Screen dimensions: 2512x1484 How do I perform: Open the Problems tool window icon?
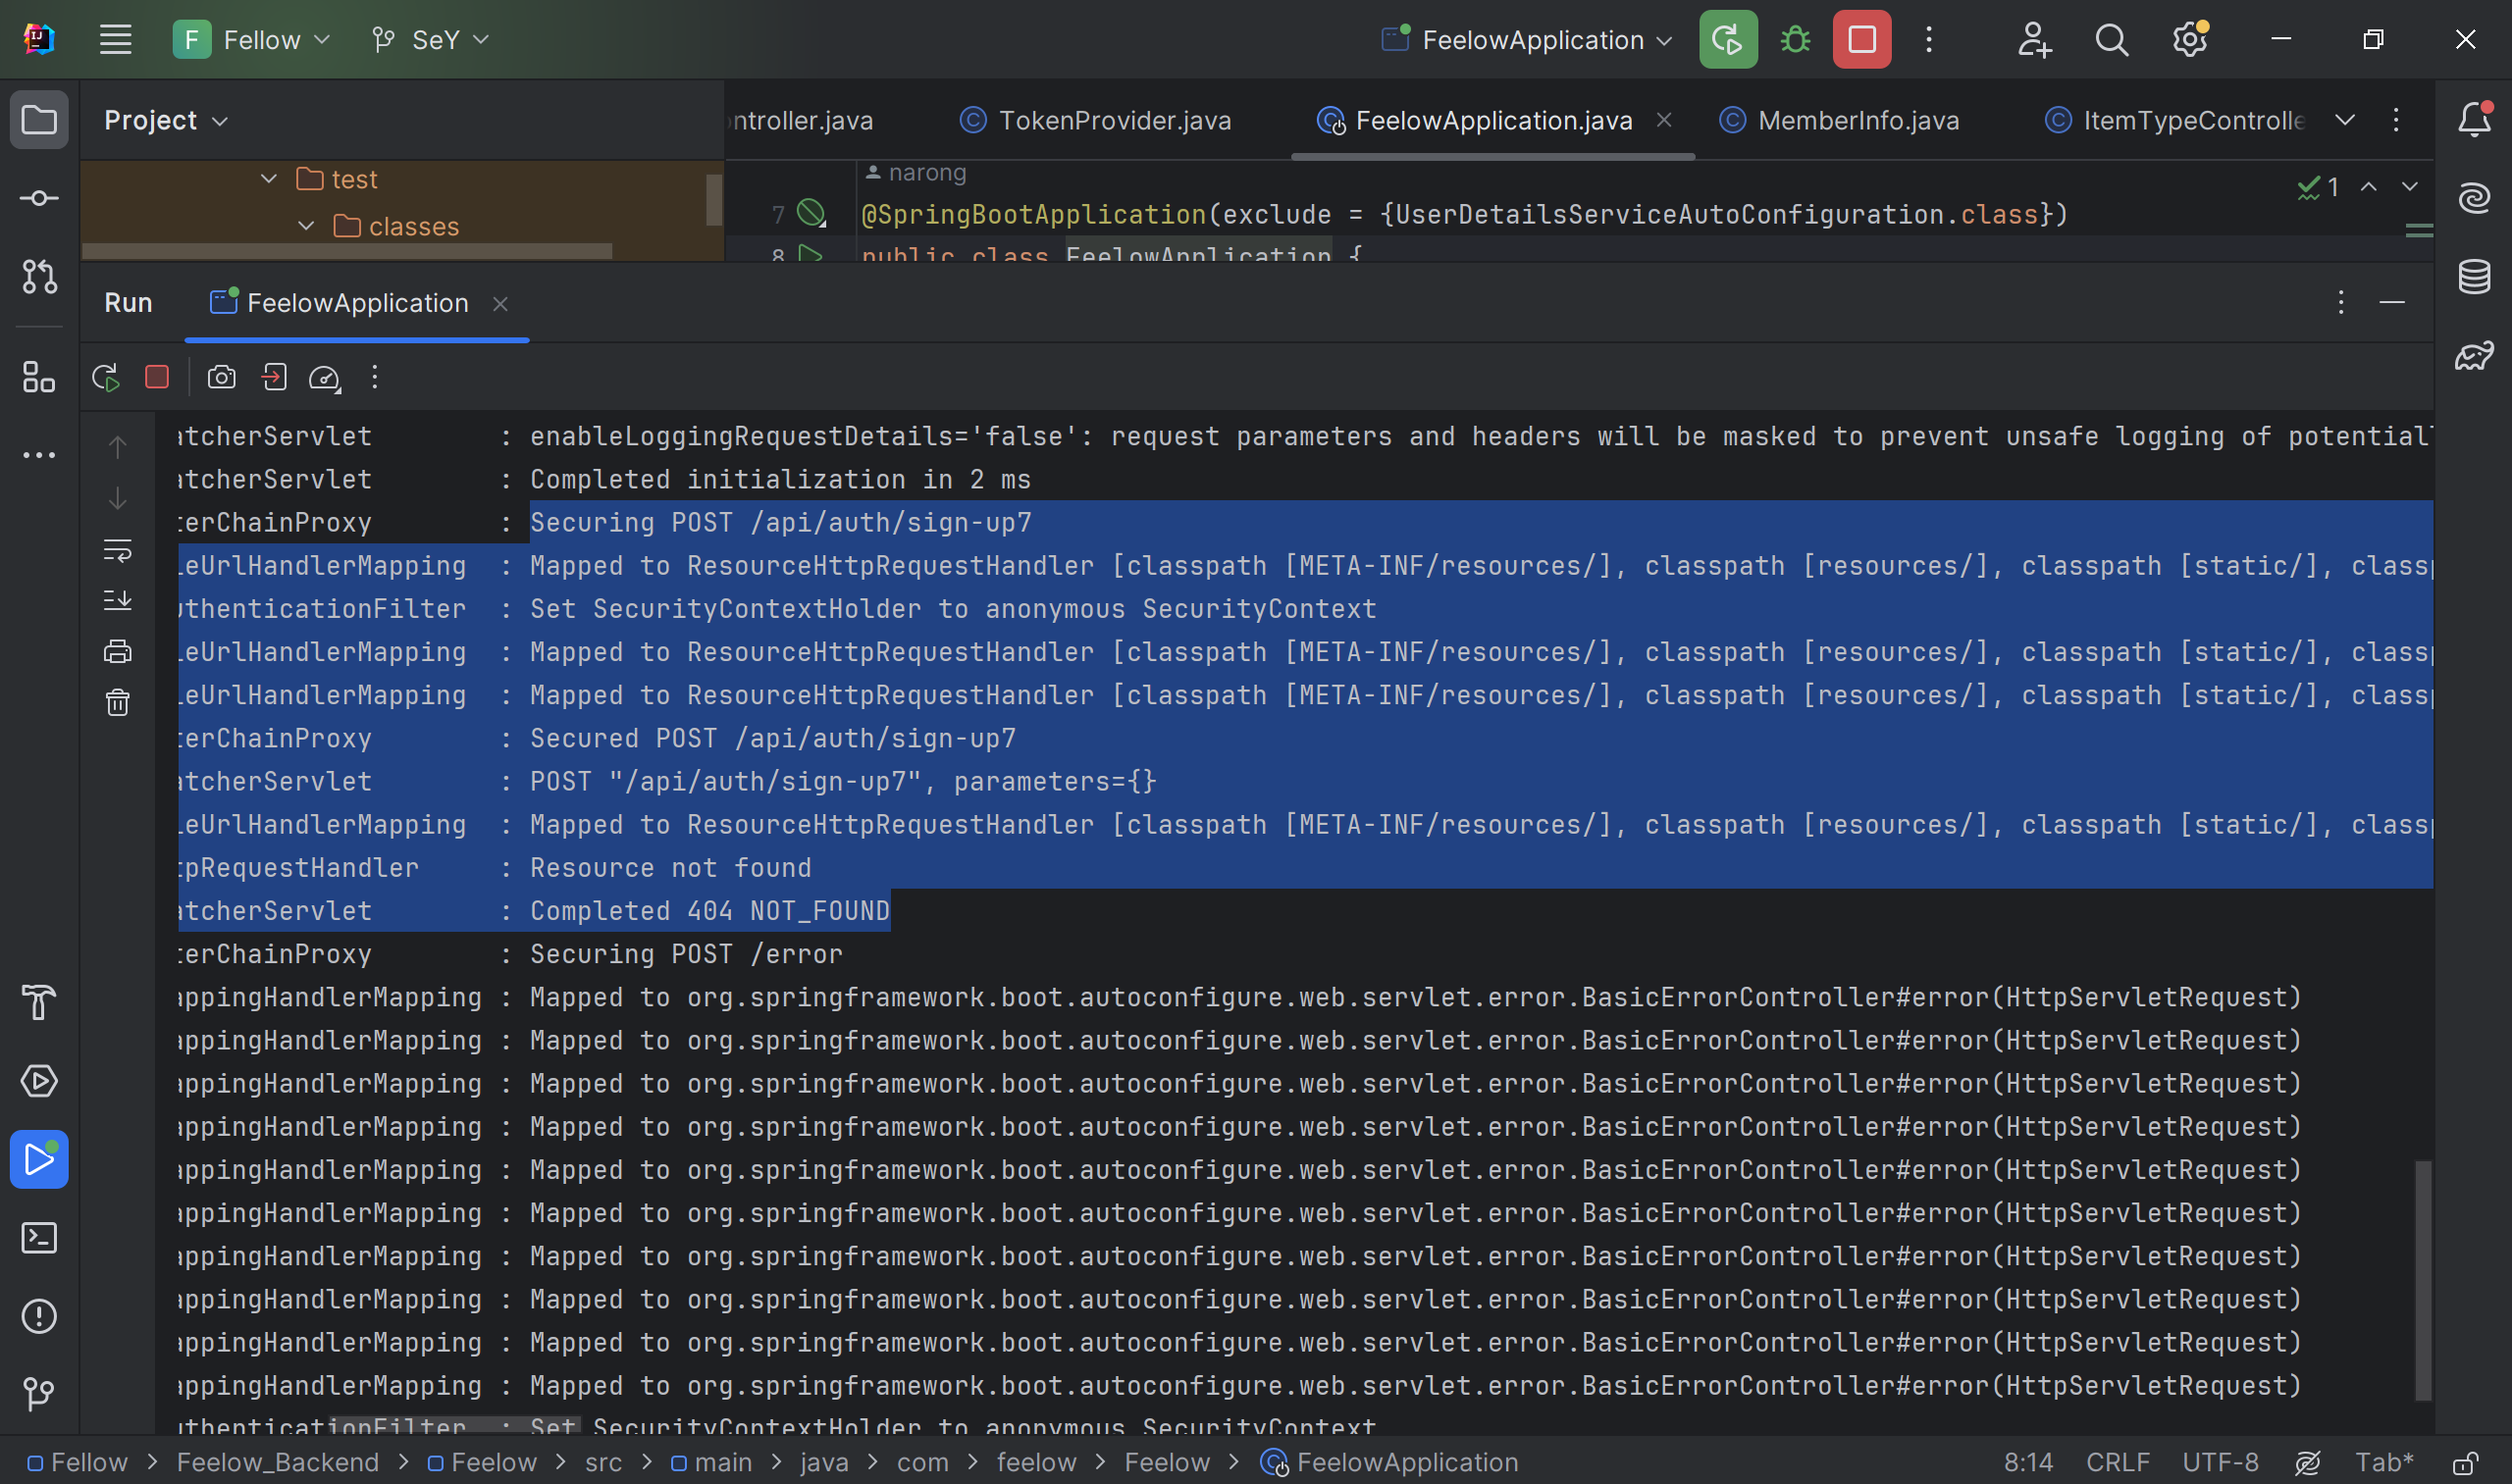39,1316
